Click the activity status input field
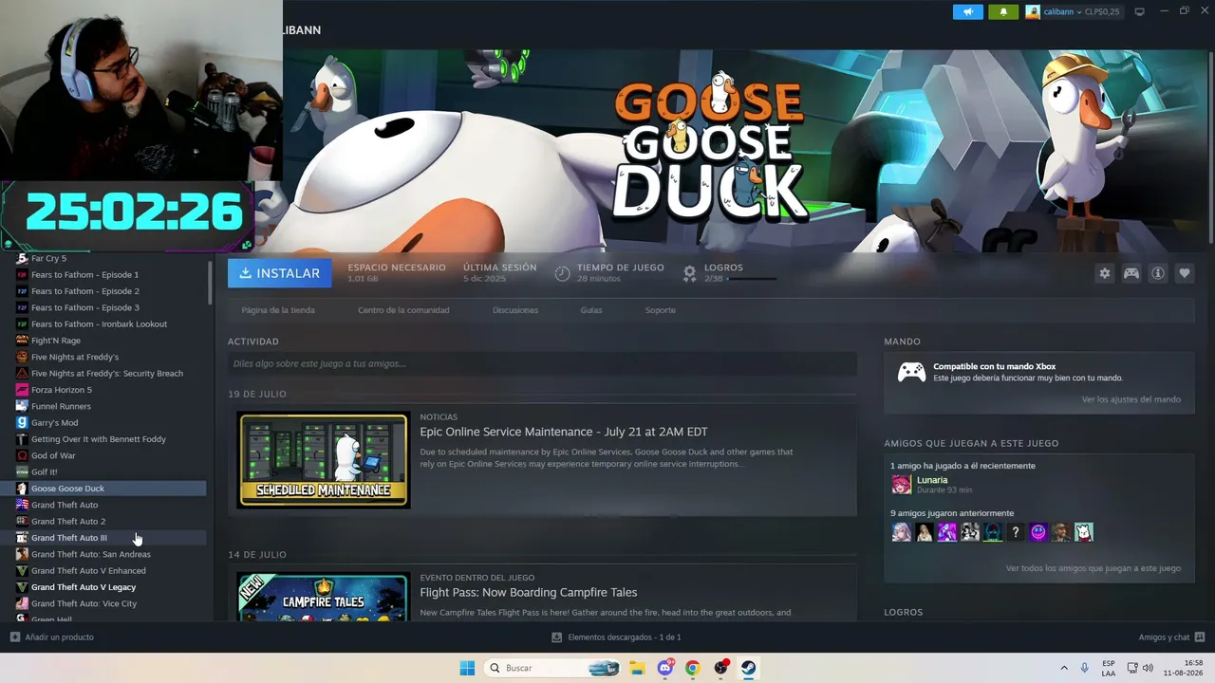Viewport: 1215px width, 683px height. [x=542, y=363]
